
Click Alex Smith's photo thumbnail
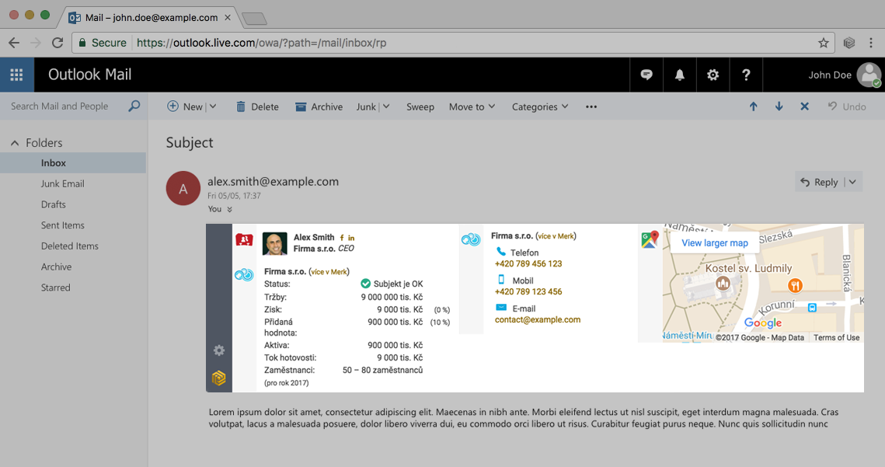275,243
